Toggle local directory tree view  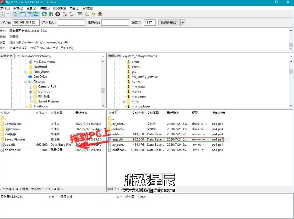pyautogui.click(x=22, y=14)
